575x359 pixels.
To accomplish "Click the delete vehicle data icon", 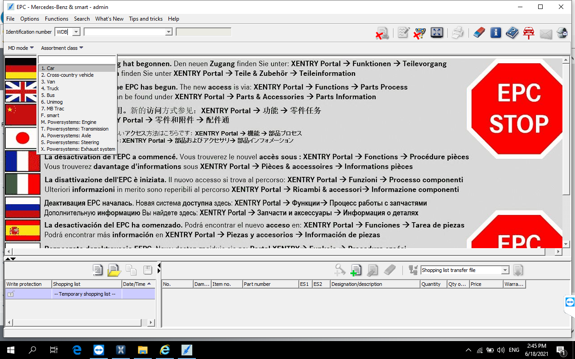I will [382, 33].
